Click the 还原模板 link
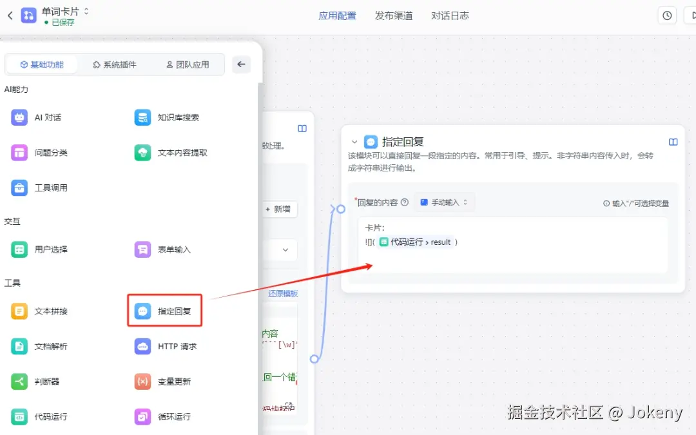The width and height of the screenshot is (696, 435). [283, 294]
